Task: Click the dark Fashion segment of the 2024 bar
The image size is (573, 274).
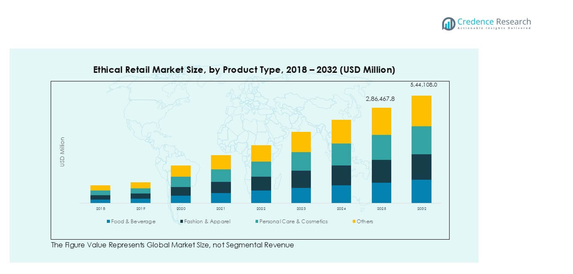Action: pyautogui.click(x=341, y=175)
